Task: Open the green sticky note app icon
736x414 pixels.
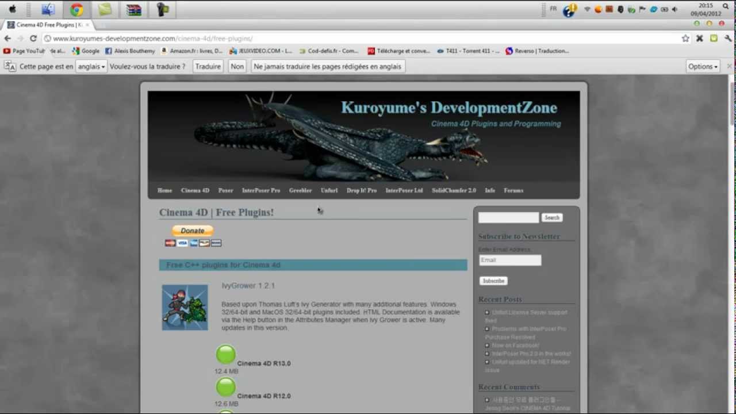Action: (105, 9)
